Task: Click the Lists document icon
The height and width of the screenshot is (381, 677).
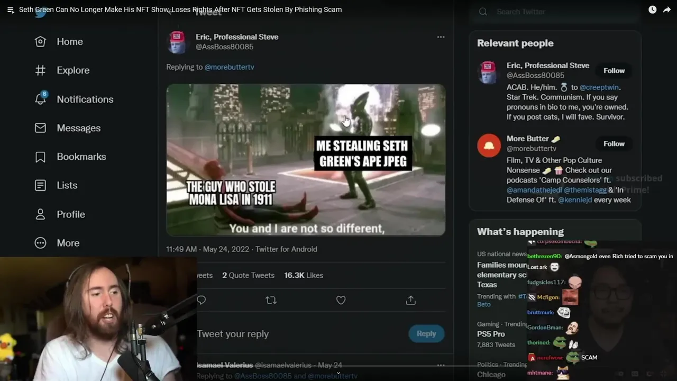Action: (40, 185)
